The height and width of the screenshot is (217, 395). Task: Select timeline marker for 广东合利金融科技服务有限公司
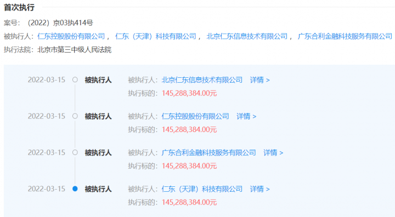pos(75,152)
